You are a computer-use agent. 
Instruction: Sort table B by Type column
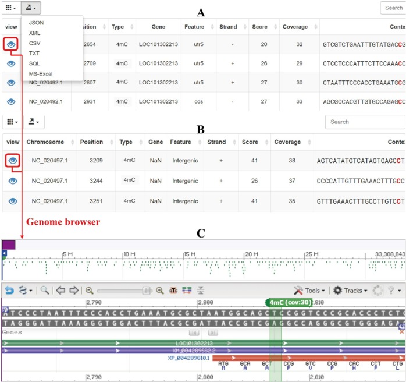click(x=130, y=142)
